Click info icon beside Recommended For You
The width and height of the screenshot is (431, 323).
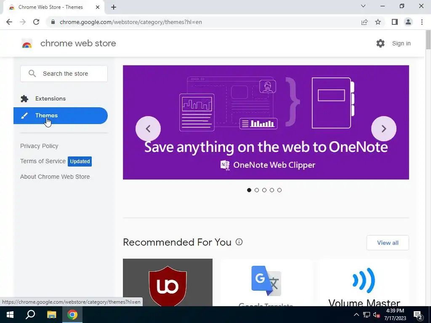click(x=239, y=242)
